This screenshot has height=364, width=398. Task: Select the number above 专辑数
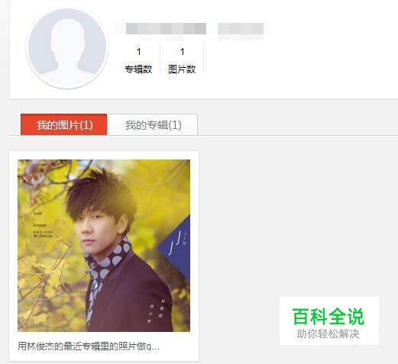tap(139, 52)
